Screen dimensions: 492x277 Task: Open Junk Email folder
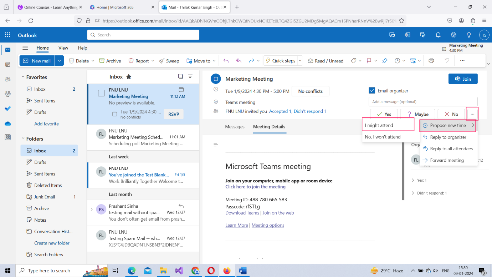(x=49, y=197)
